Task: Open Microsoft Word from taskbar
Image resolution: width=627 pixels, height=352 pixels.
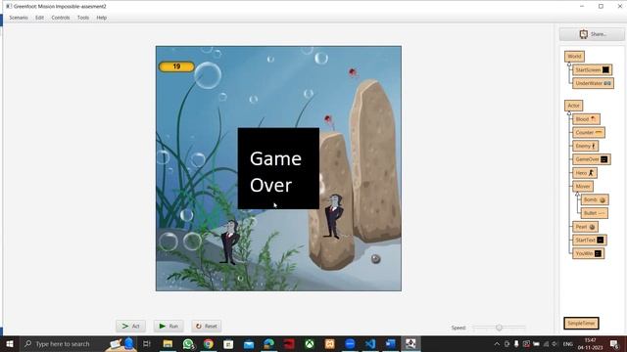Action: [391, 344]
